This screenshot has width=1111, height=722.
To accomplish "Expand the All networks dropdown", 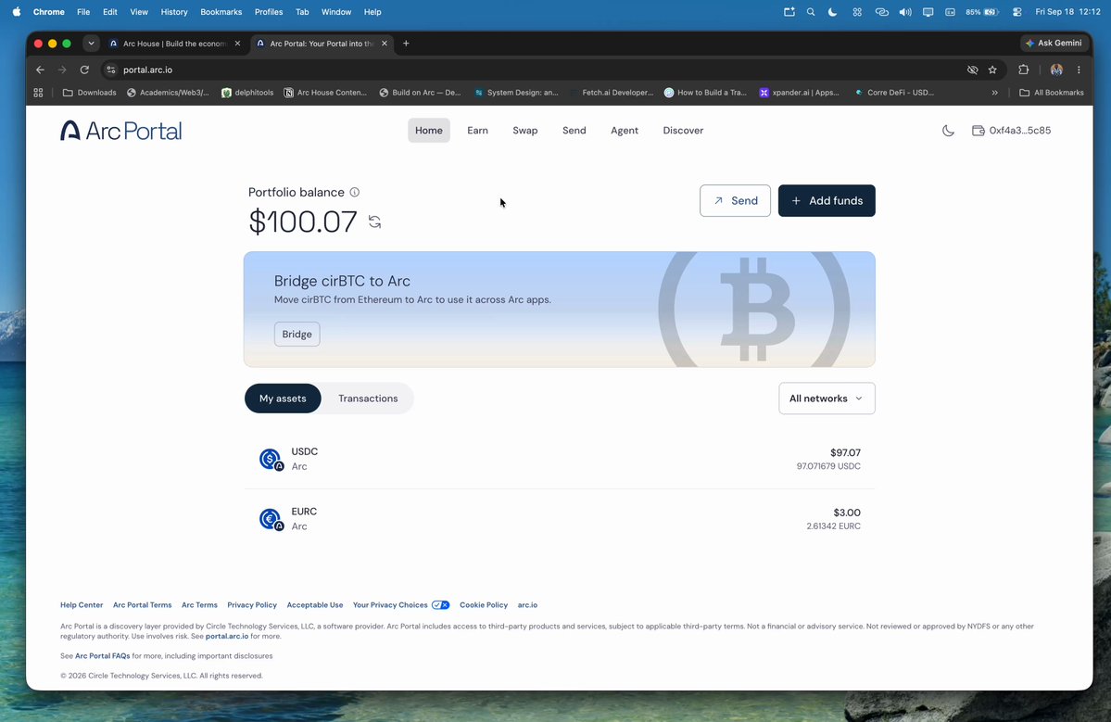I will pos(827,399).
